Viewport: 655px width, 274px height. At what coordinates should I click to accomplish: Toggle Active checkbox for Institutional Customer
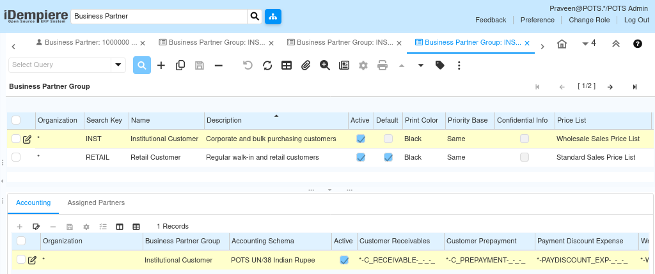tap(361, 139)
